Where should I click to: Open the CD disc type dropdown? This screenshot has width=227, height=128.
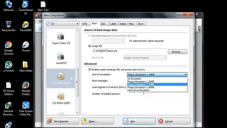[63, 24]
